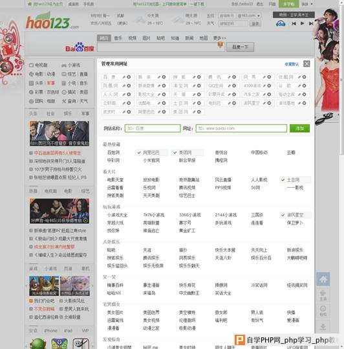
Task: Select the 音乐 search tab
Action: (118, 38)
